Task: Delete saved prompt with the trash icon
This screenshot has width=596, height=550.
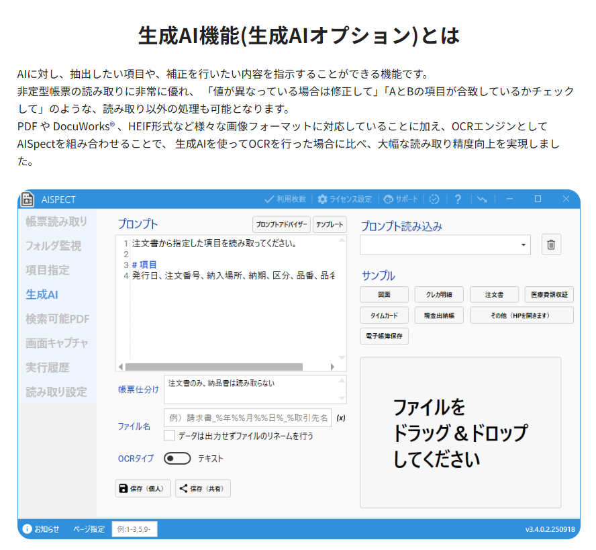Action: tap(551, 244)
